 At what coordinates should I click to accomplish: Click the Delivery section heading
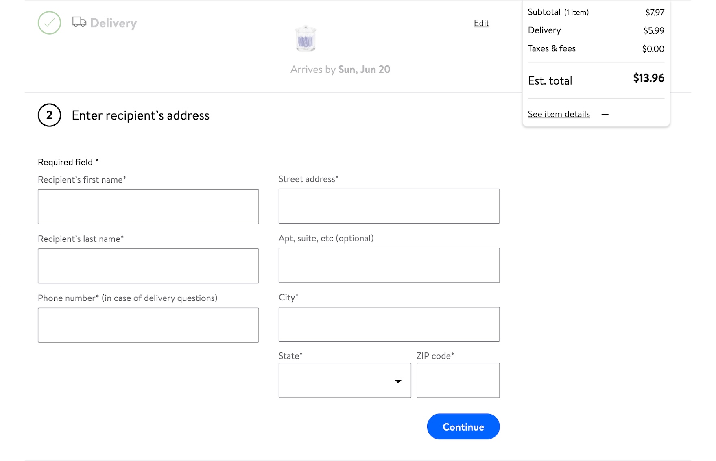(x=113, y=23)
